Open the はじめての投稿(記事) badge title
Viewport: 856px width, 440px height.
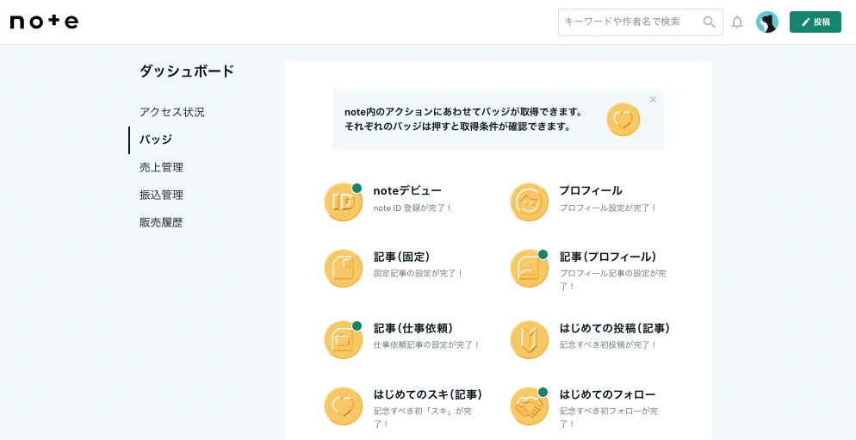615,328
